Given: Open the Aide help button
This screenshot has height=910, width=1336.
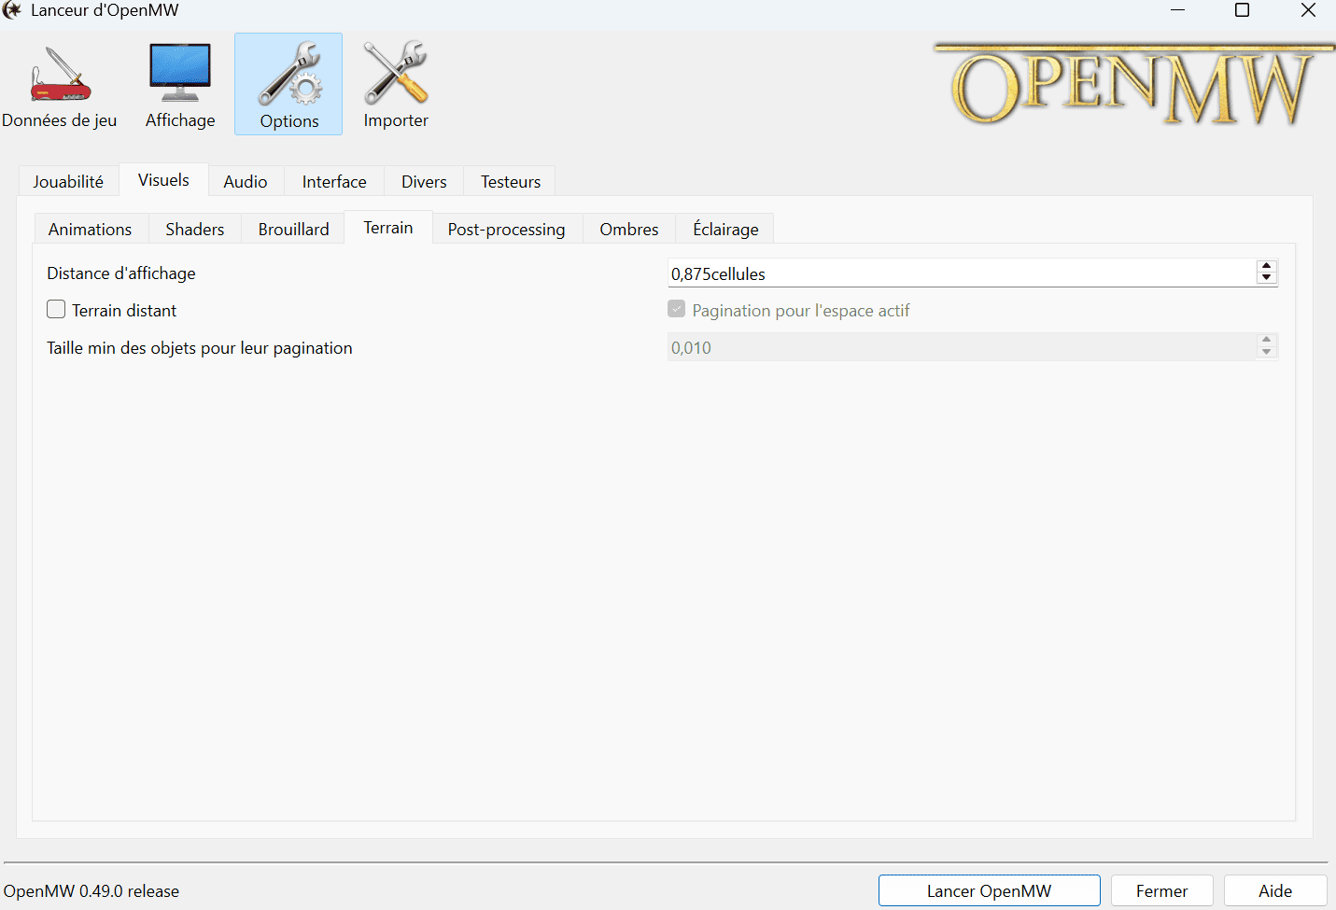Looking at the screenshot, I should (1275, 890).
